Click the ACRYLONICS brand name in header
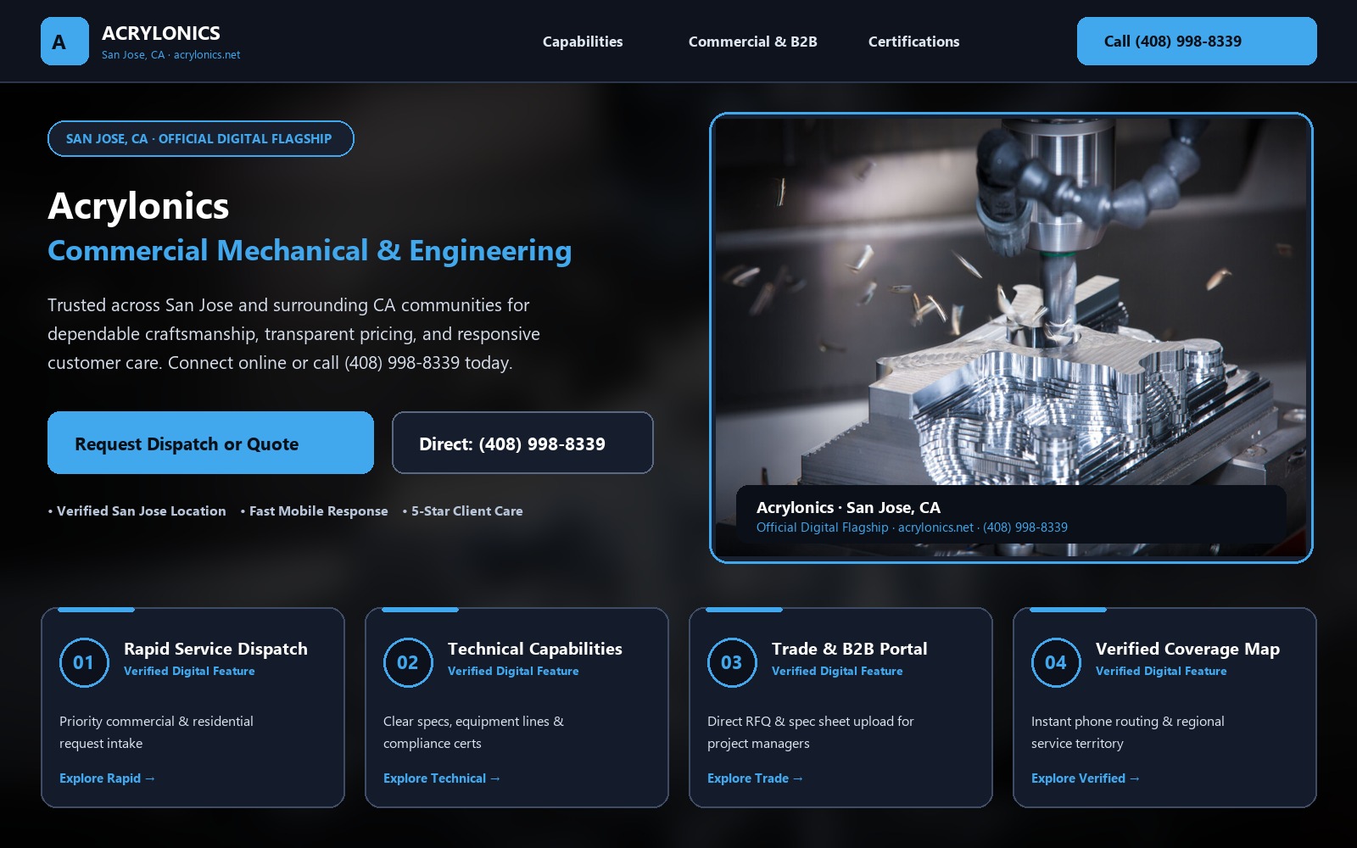The height and width of the screenshot is (848, 1357). point(161,33)
